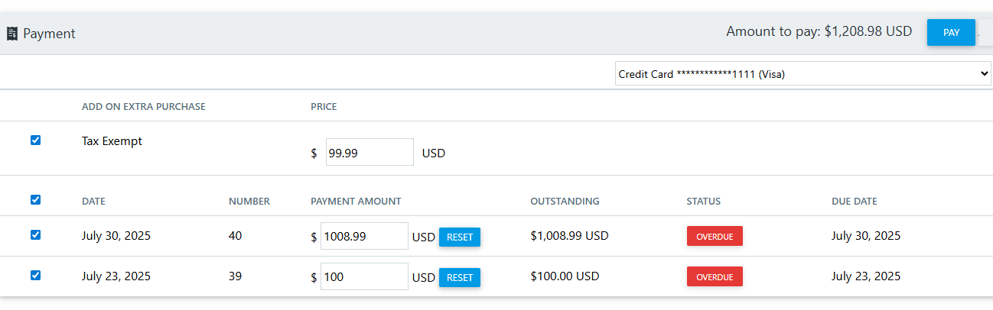Click the 100 payment amount field

coord(364,276)
